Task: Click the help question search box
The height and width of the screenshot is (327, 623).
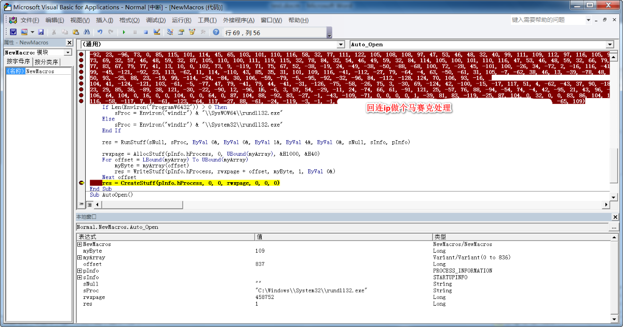Action: tap(547, 20)
